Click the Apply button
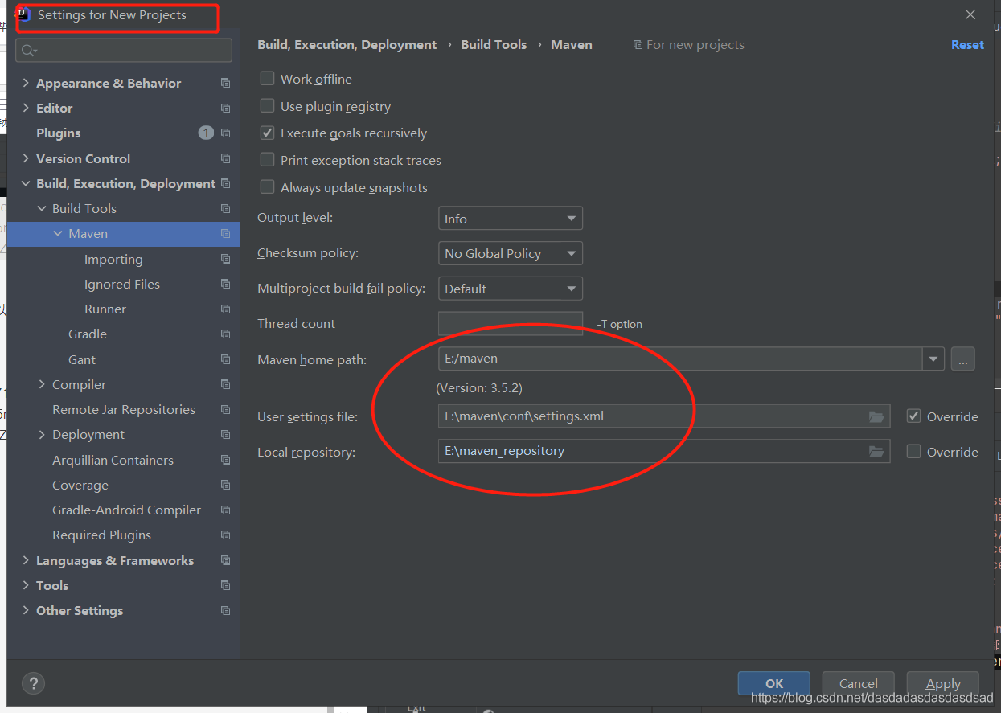 [x=942, y=684]
